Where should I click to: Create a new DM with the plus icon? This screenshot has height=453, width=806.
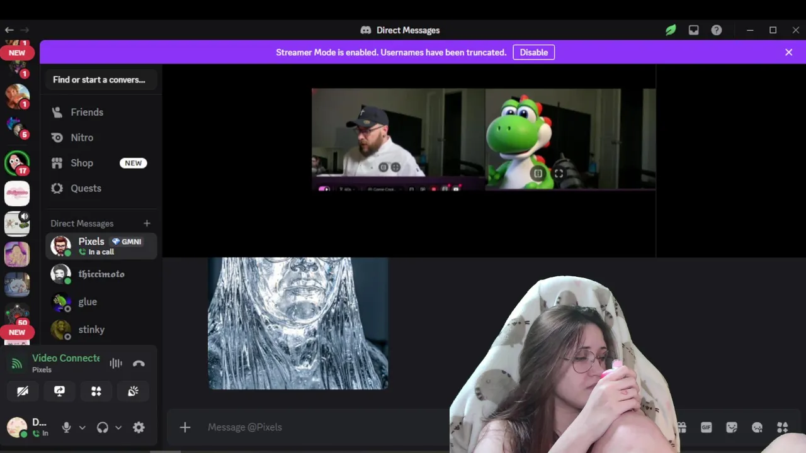(x=147, y=223)
